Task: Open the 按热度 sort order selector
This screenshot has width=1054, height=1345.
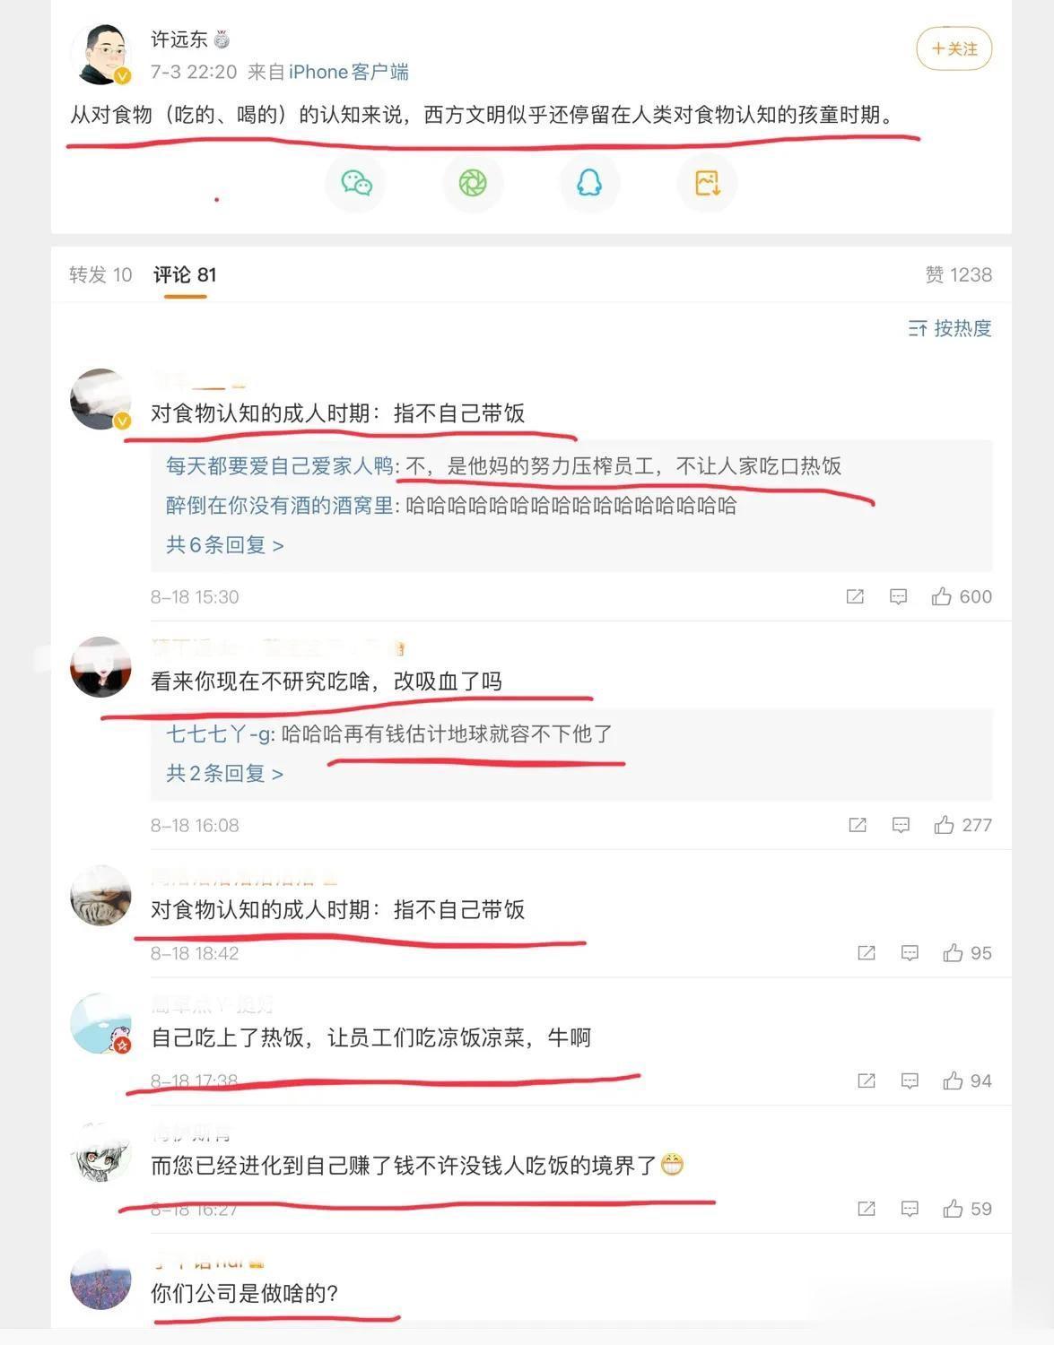Action: [950, 328]
